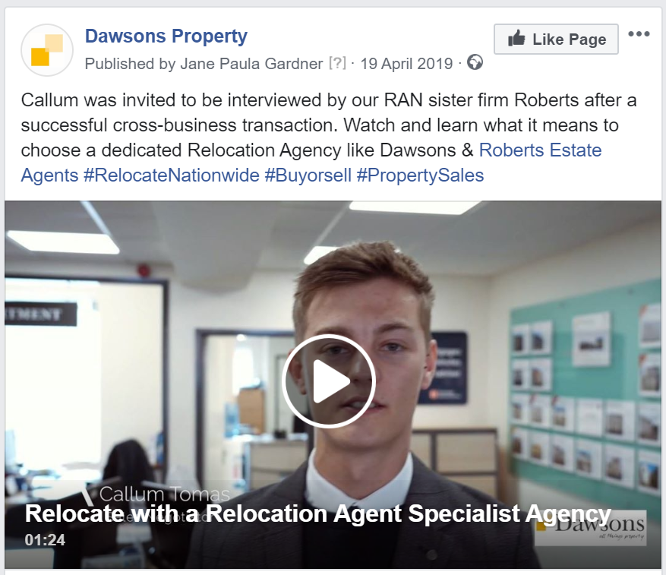Click the public globe audience icon
The height and width of the screenshot is (575, 666).
coord(475,62)
